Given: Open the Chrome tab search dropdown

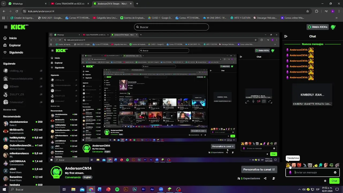Looking at the screenshot, I should pyautogui.click(x=4, y=4).
